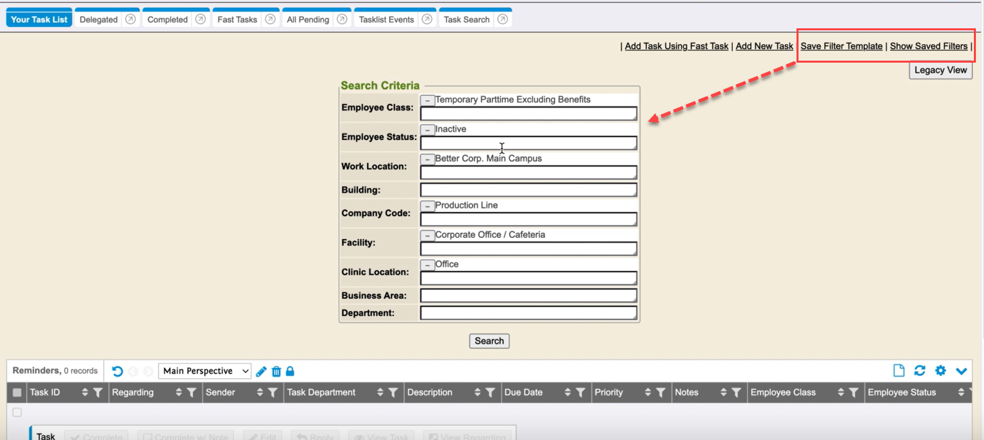Check the first row checkbox under Task ID

pos(17,412)
